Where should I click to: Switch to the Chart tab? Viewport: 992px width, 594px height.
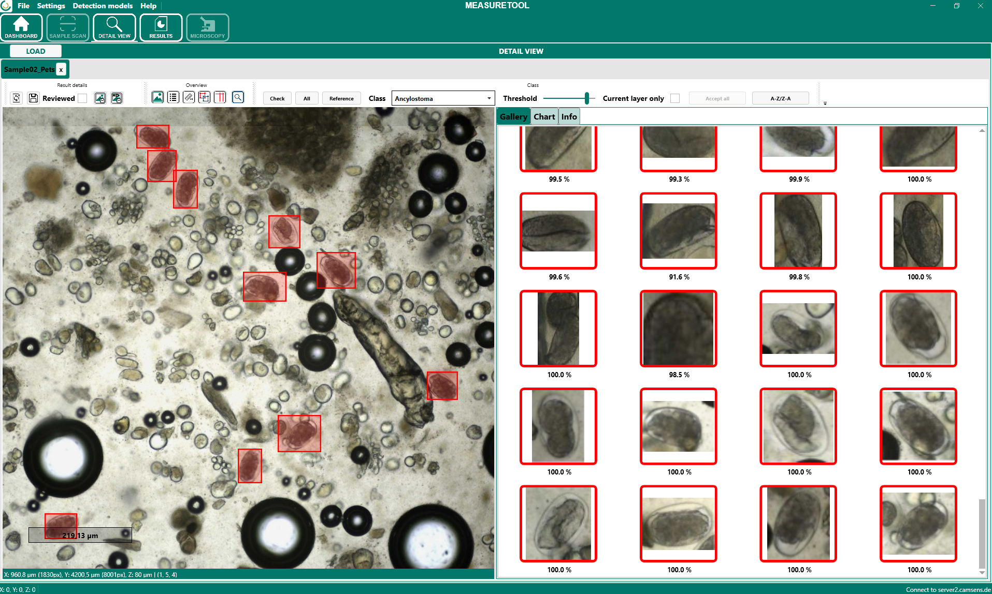(x=544, y=116)
